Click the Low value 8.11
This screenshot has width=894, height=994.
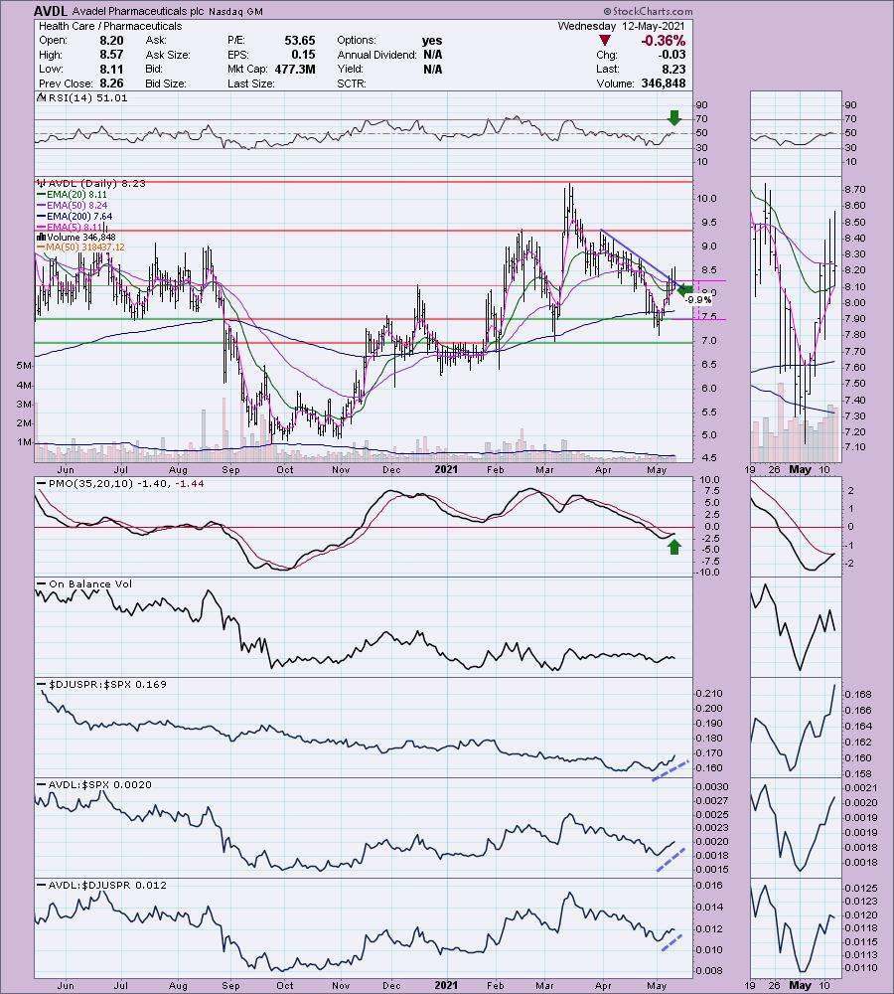pos(111,70)
